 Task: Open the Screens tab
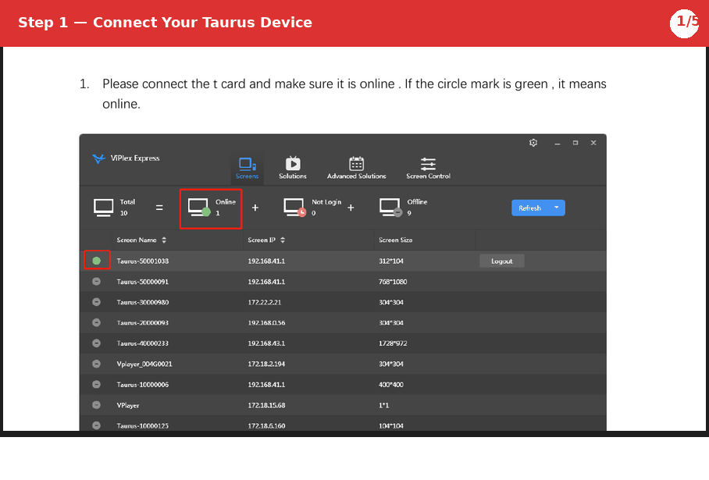coord(247,168)
